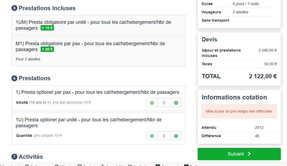
Task: Select the M1 Presta obligatoire par pax card
Action: pyautogui.click(x=98, y=51)
